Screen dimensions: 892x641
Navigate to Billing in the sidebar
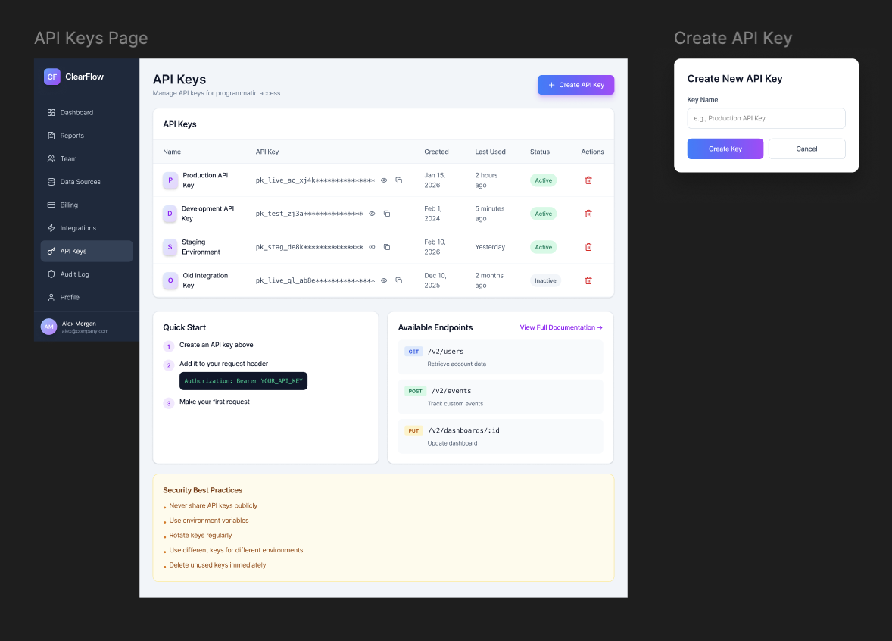[x=86, y=205]
